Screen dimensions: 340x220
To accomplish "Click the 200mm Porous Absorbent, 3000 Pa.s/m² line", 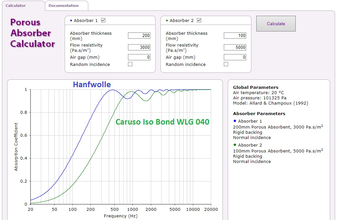I will 278,127.
